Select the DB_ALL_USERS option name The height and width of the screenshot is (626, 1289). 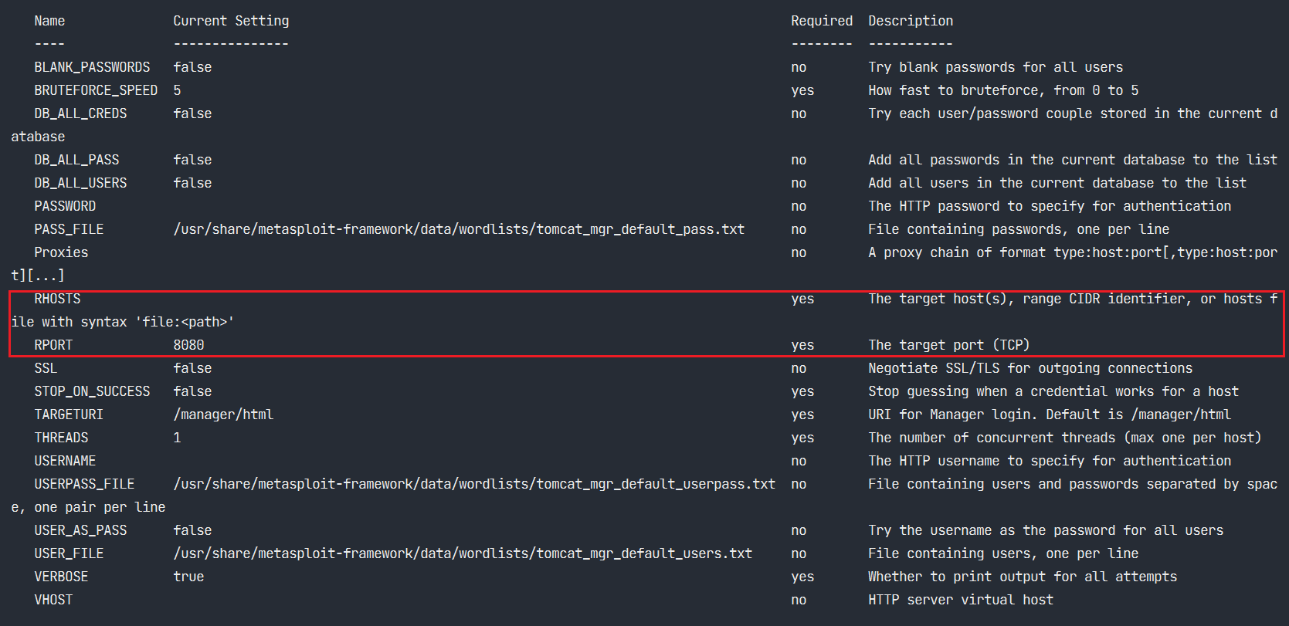click(x=80, y=183)
